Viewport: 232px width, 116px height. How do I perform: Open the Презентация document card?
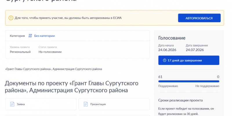click(114, 104)
